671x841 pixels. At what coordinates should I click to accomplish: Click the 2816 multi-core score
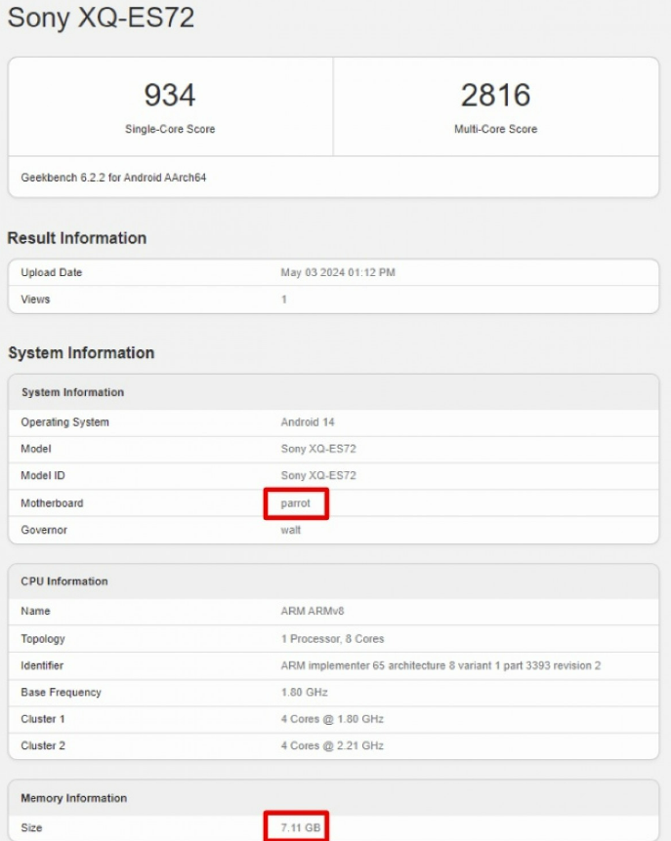tap(495, 96)
